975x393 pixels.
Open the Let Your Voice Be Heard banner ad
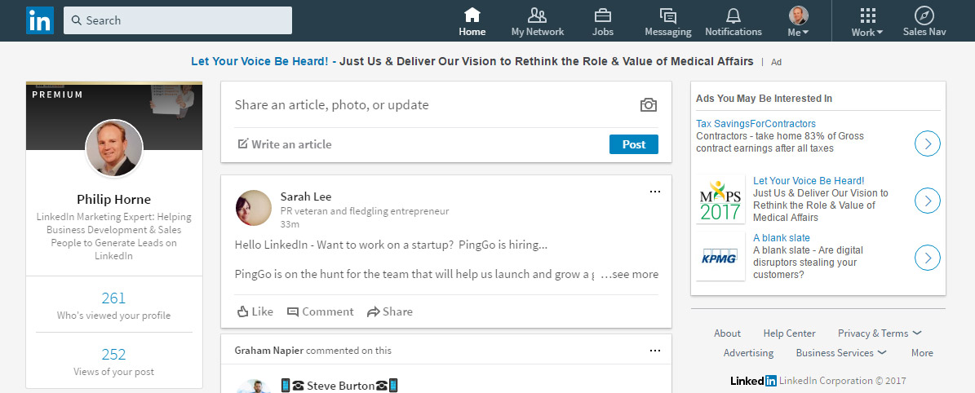pyautogui.click(x=472, y=62)
